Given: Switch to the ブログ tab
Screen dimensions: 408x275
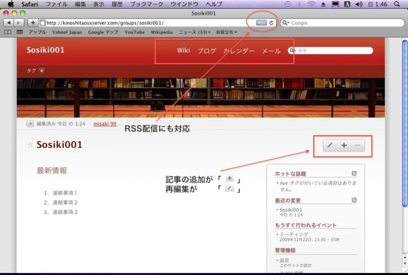Looking at the screenshot, I should (207, 51).
